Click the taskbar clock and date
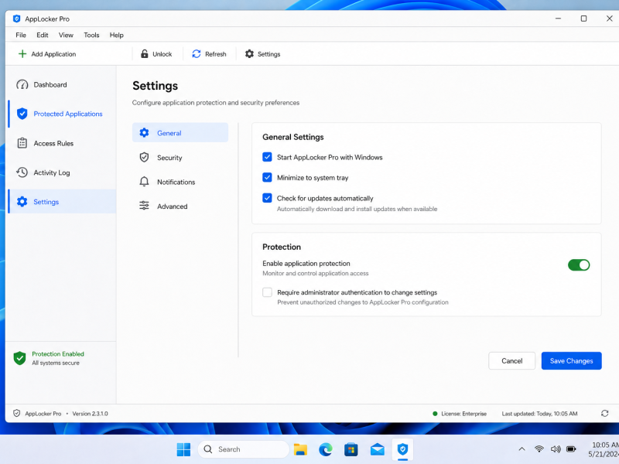Viewport: 619px width, 464px height. 604,449
